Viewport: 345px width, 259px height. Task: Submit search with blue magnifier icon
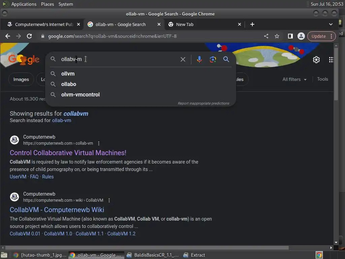point(226,59)
